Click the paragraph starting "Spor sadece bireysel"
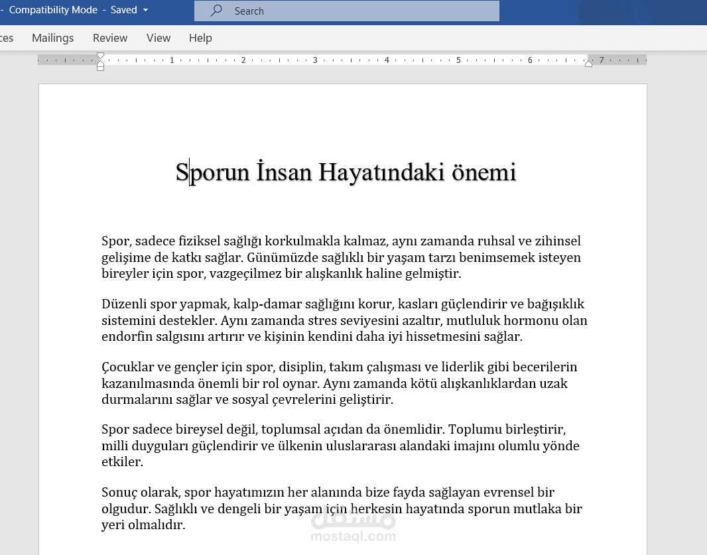This screenshot has width=707, height=555. coord(340,446)
